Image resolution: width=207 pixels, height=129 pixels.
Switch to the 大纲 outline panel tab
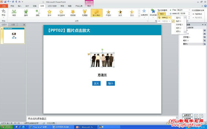pos(13,25)
